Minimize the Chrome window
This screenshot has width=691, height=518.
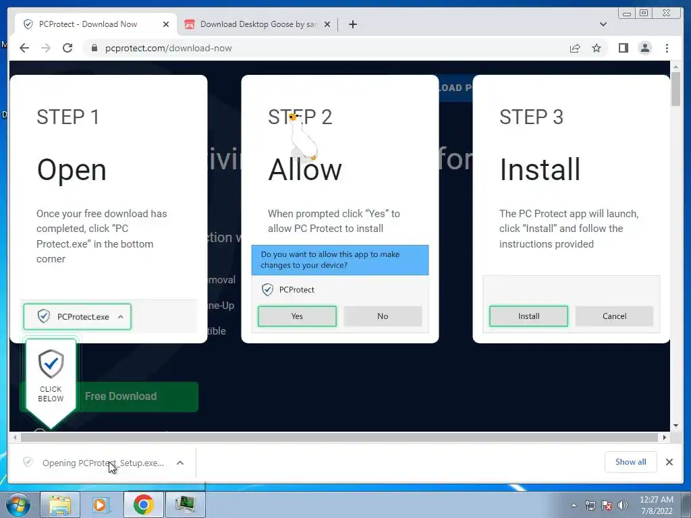pos(626,13)
